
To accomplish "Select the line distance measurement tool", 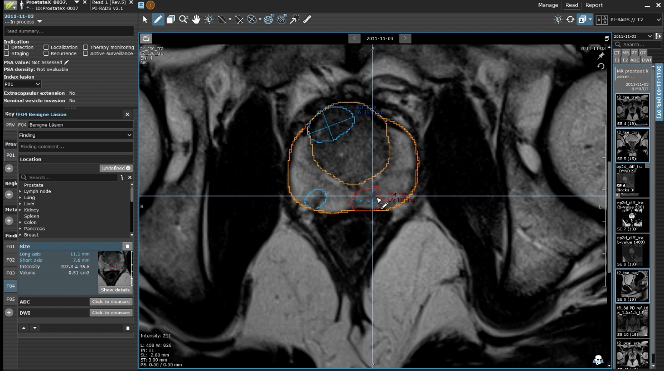I will tap(222, 20).
